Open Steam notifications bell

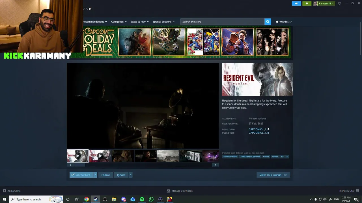click(x=307, y=4)
